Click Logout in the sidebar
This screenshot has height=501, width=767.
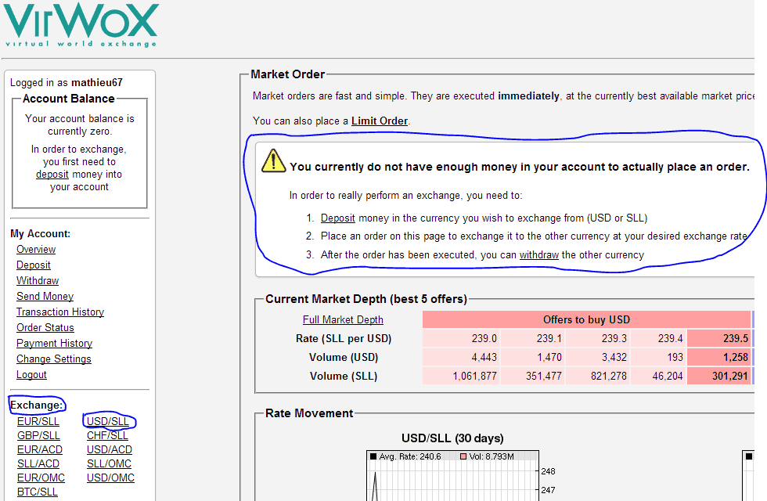click(31, 374)
